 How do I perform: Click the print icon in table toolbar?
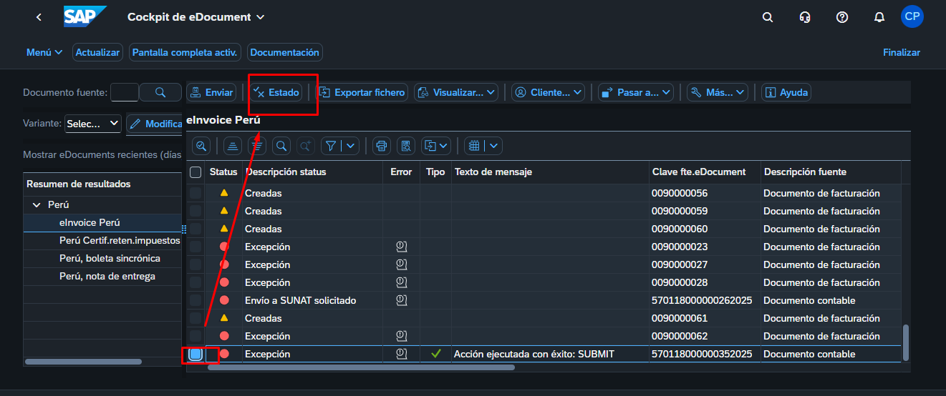[x=382, y=146]
